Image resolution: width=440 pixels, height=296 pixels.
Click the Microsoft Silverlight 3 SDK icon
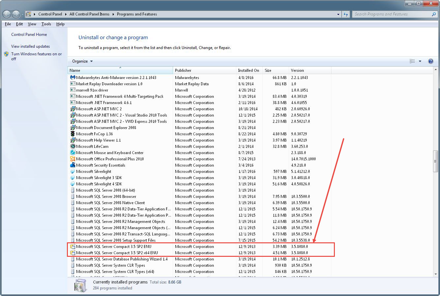pos(73,177)
